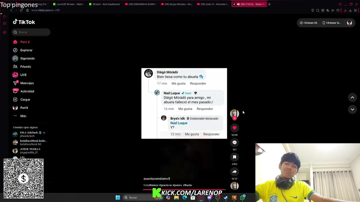Click the #llanta hashtag in caption

point(187,185)
